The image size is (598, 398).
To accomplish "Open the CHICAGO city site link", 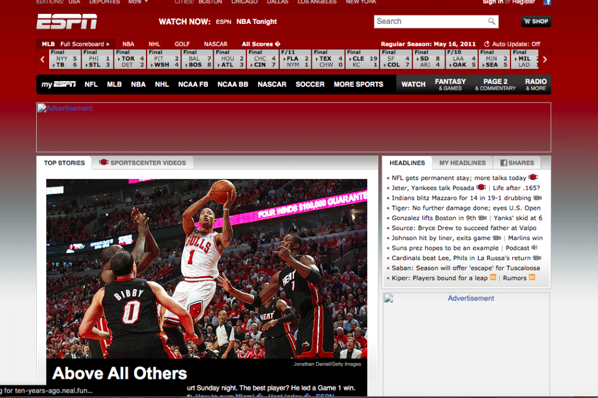I will pyautogui.click(x=245, y=2).
